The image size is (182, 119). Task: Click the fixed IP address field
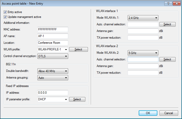(x=53, y=93)
